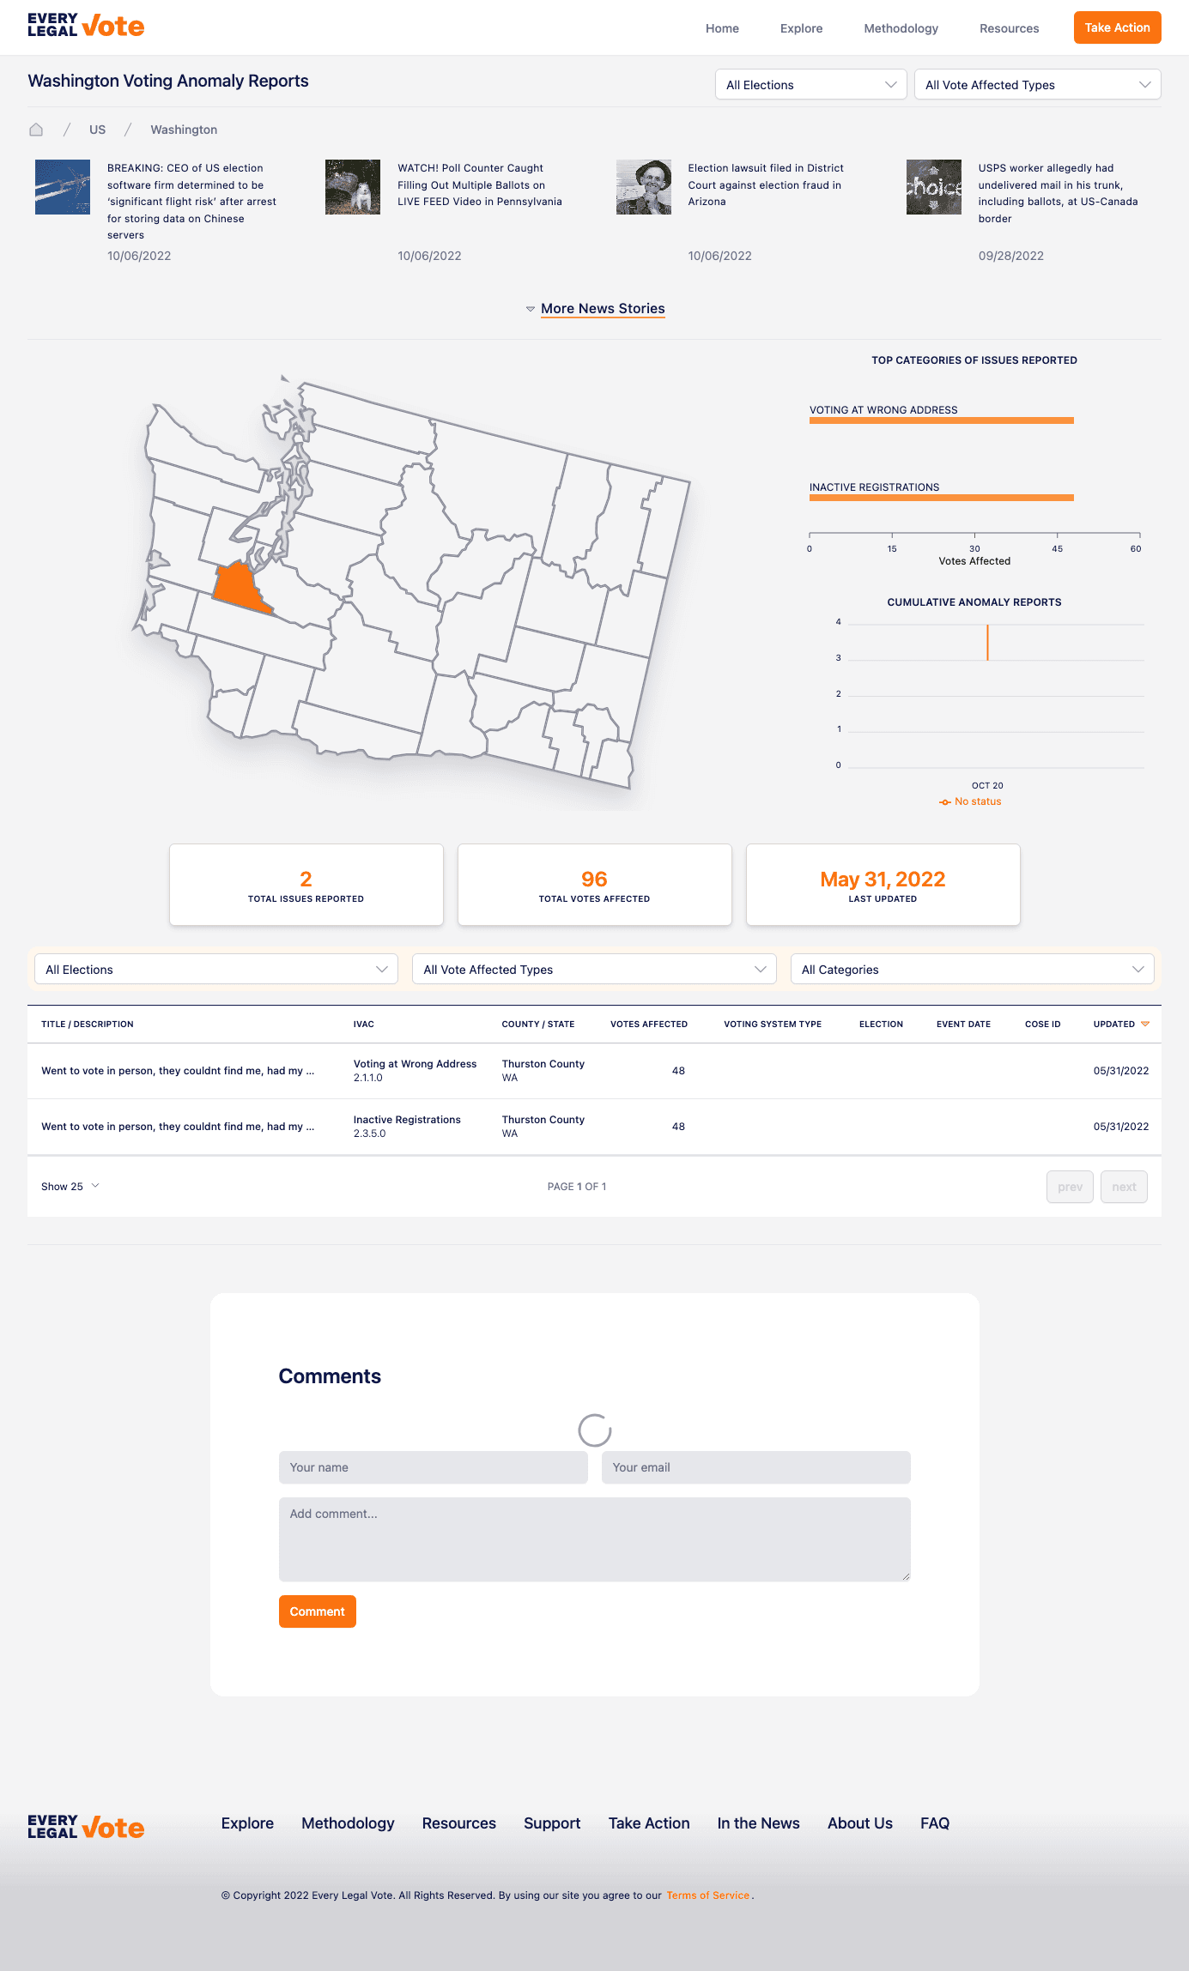Open the Voting at Wrong Address table row
Screen dimensions: 1189x1971
click(594, 1071)
